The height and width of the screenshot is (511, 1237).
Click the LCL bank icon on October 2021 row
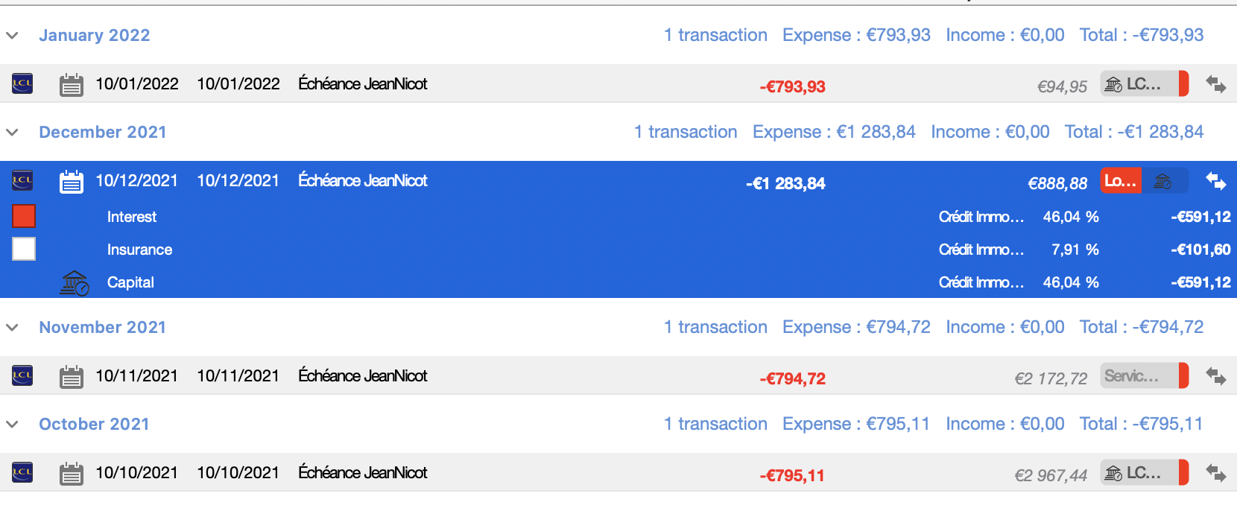click(x=22, y=472)
